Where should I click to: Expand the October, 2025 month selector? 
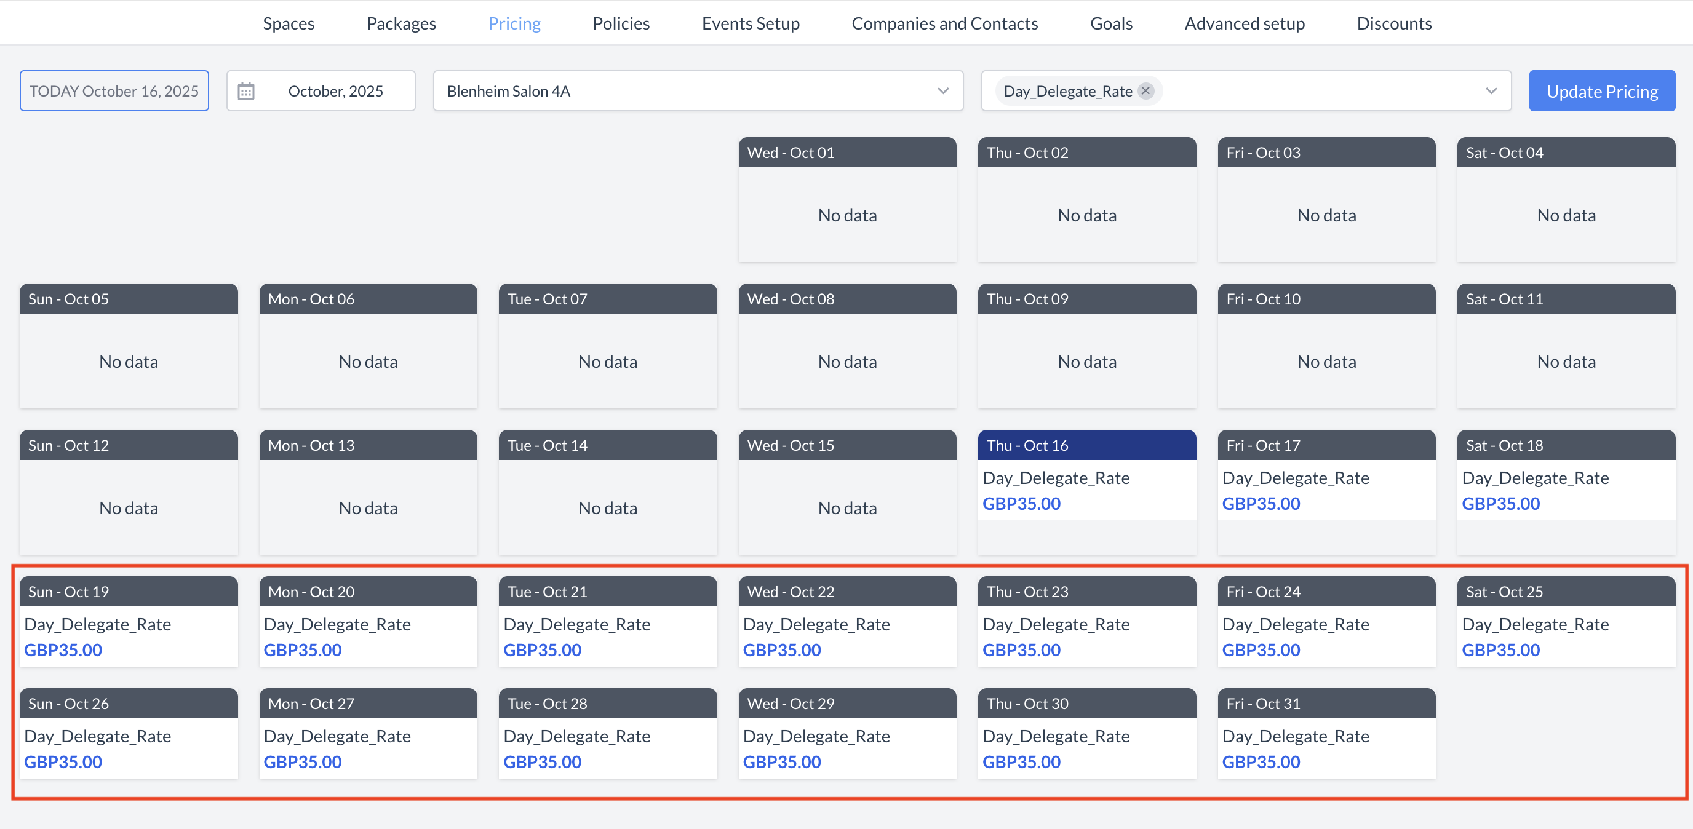tap(336, 90)
